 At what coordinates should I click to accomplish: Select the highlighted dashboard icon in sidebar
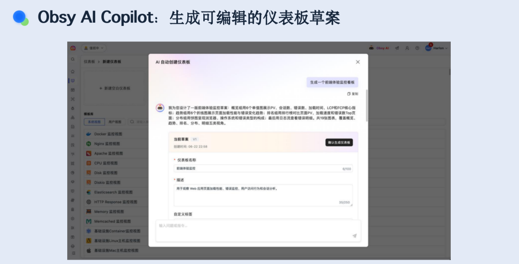(73, 80)
